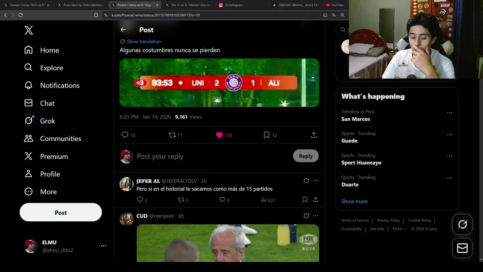The image size is (483, 272).
Task: Open Privacy Policy footer link
Action: tap(388, 220)
